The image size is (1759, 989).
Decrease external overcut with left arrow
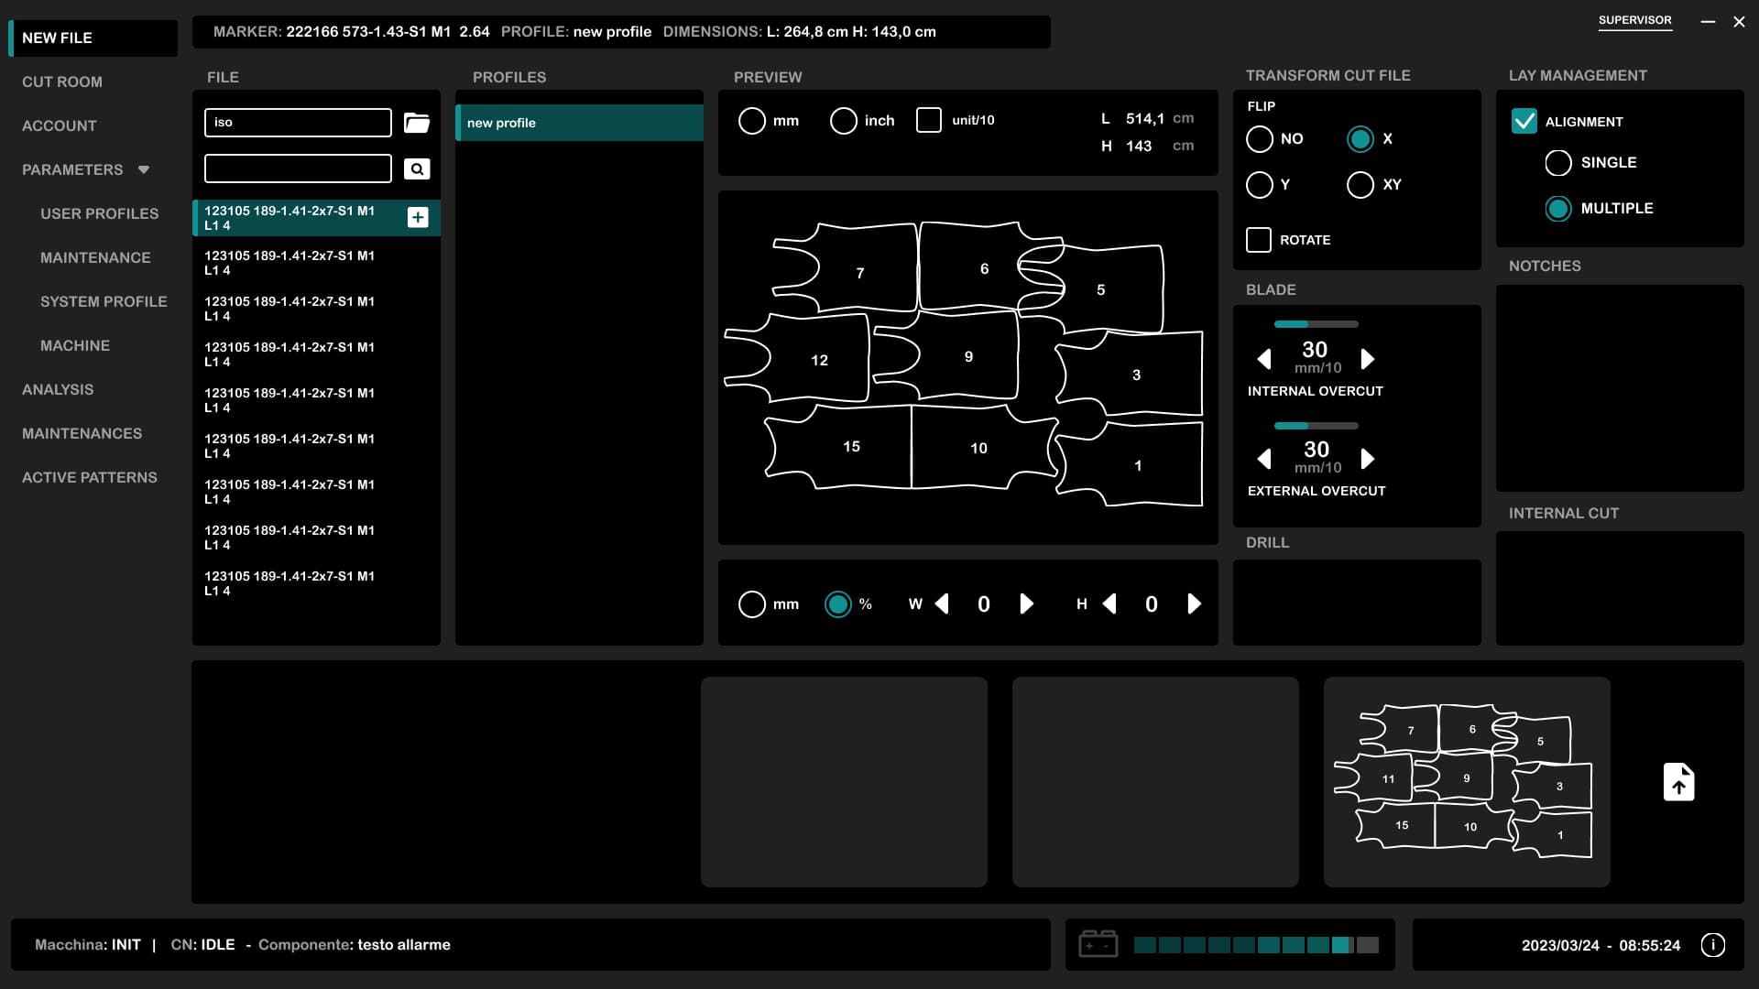point(1264,459)
